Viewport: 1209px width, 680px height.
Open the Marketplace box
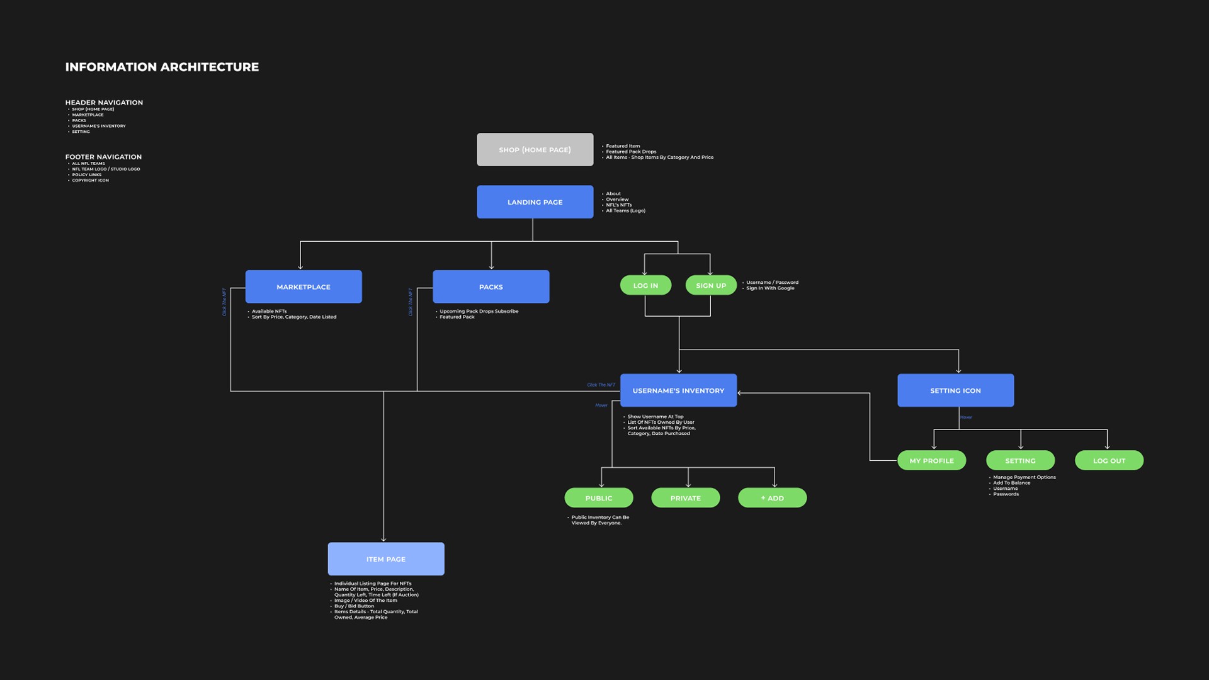304,287
